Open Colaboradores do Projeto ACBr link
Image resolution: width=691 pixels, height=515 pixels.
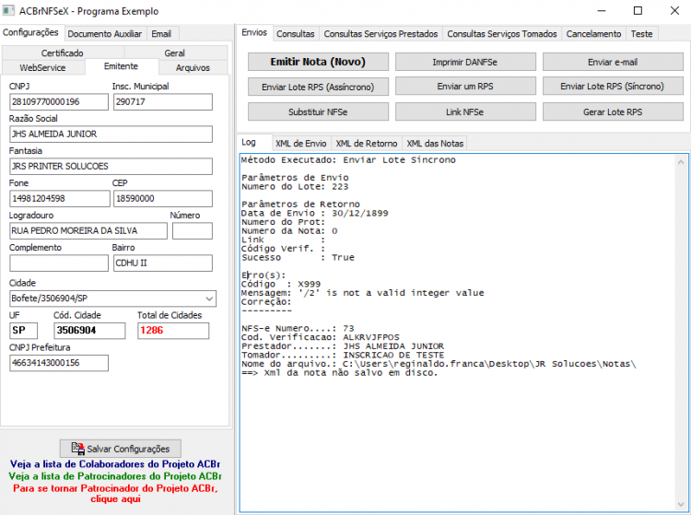tap(115, 464)
